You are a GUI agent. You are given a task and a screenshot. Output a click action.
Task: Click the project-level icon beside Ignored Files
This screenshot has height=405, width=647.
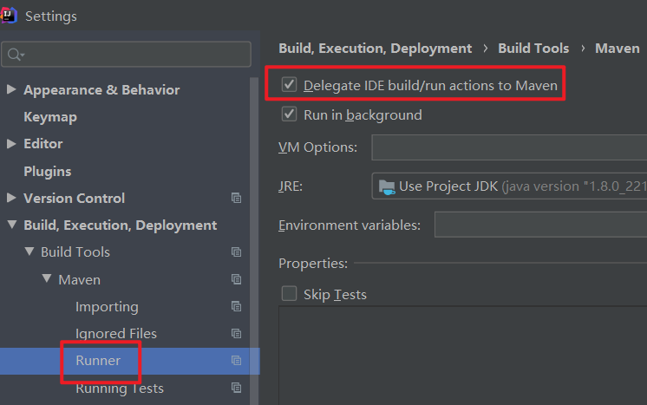point(236,333)
